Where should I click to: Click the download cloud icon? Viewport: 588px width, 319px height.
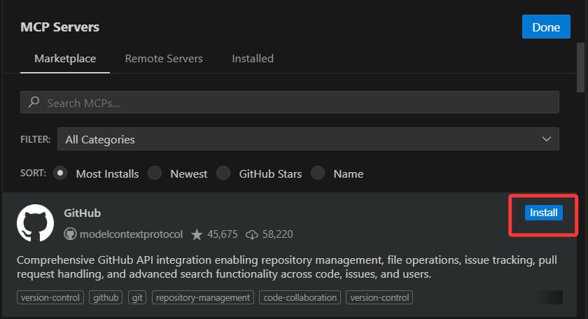click(253, 234)
